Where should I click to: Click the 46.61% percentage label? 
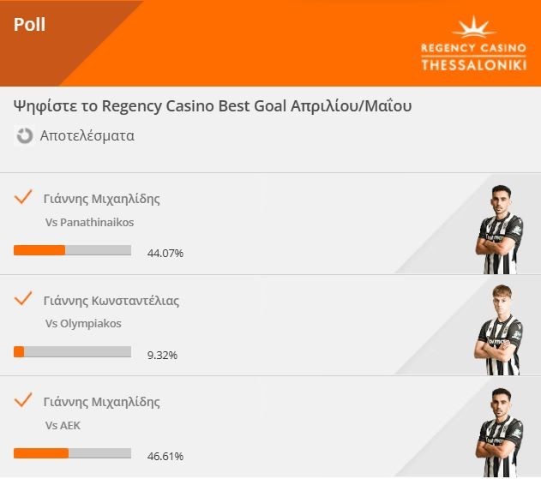(x=165, y=456)
